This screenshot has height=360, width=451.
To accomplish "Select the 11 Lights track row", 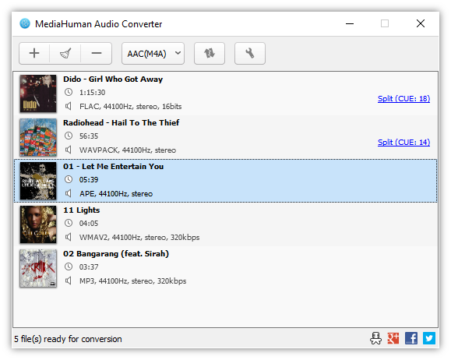I will 226,224.
